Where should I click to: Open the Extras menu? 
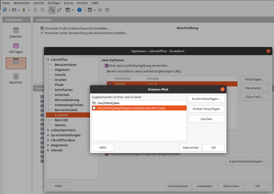pos(68,3)
